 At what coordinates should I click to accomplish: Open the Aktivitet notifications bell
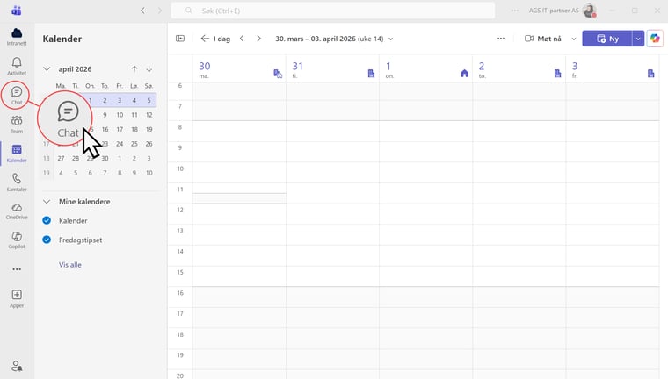pyautogui.click(x=16, y=66)
